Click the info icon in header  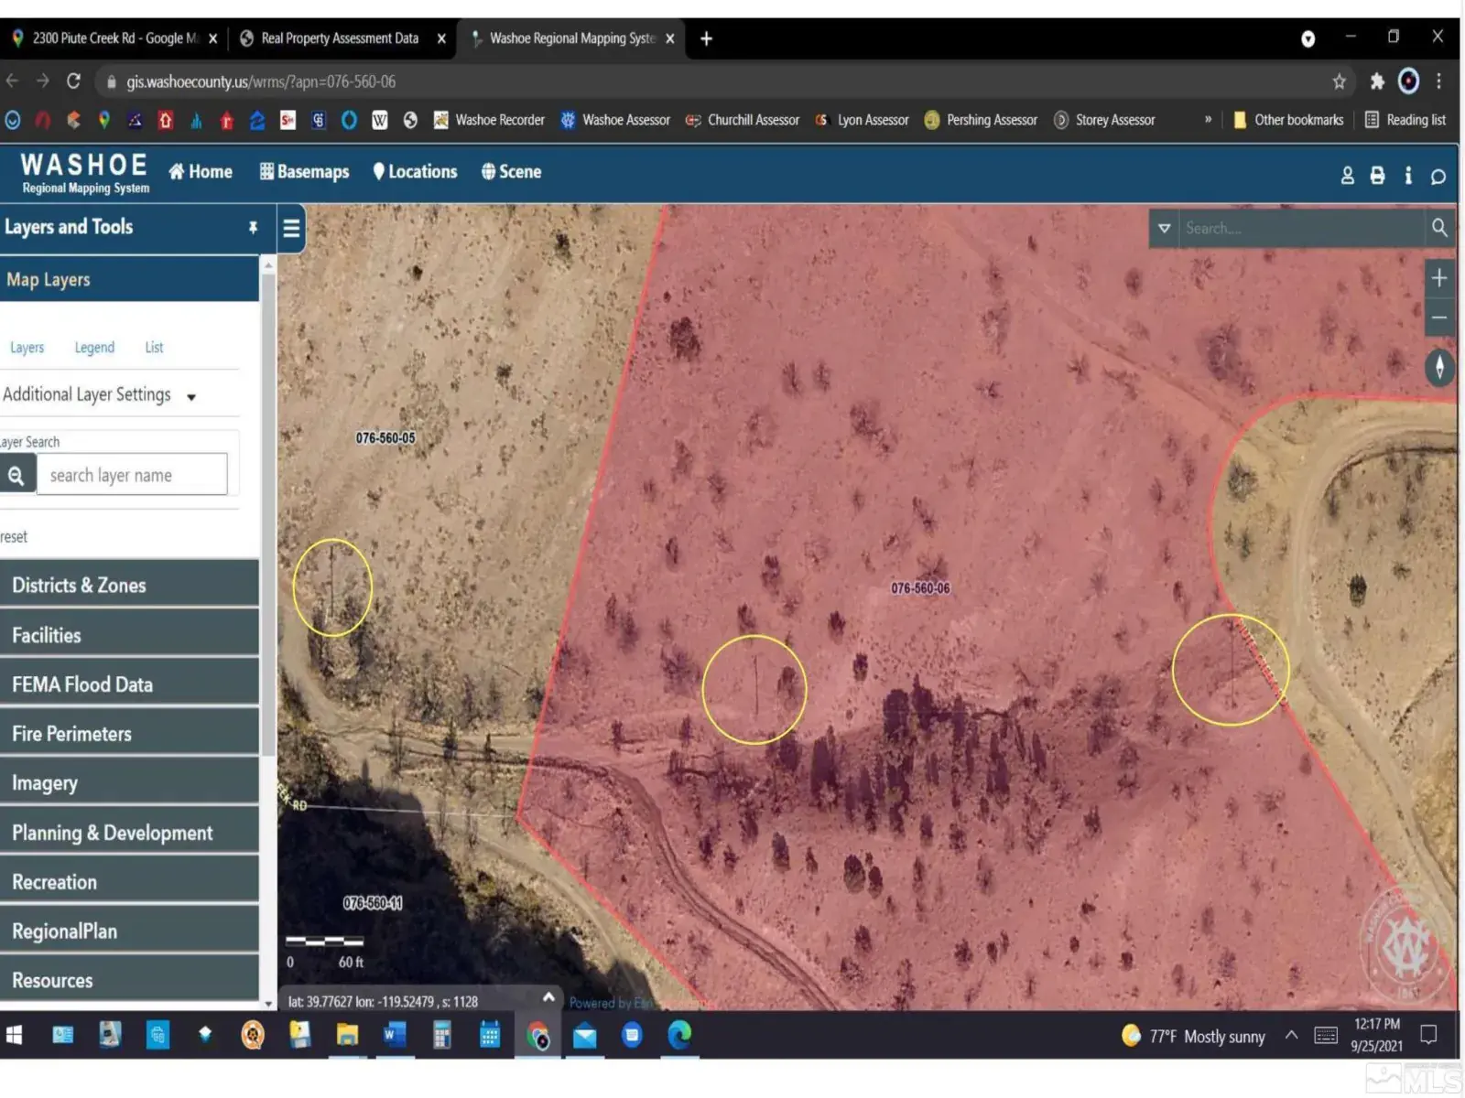1407,175
